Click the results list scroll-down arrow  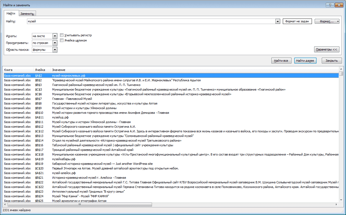[341, 200]
